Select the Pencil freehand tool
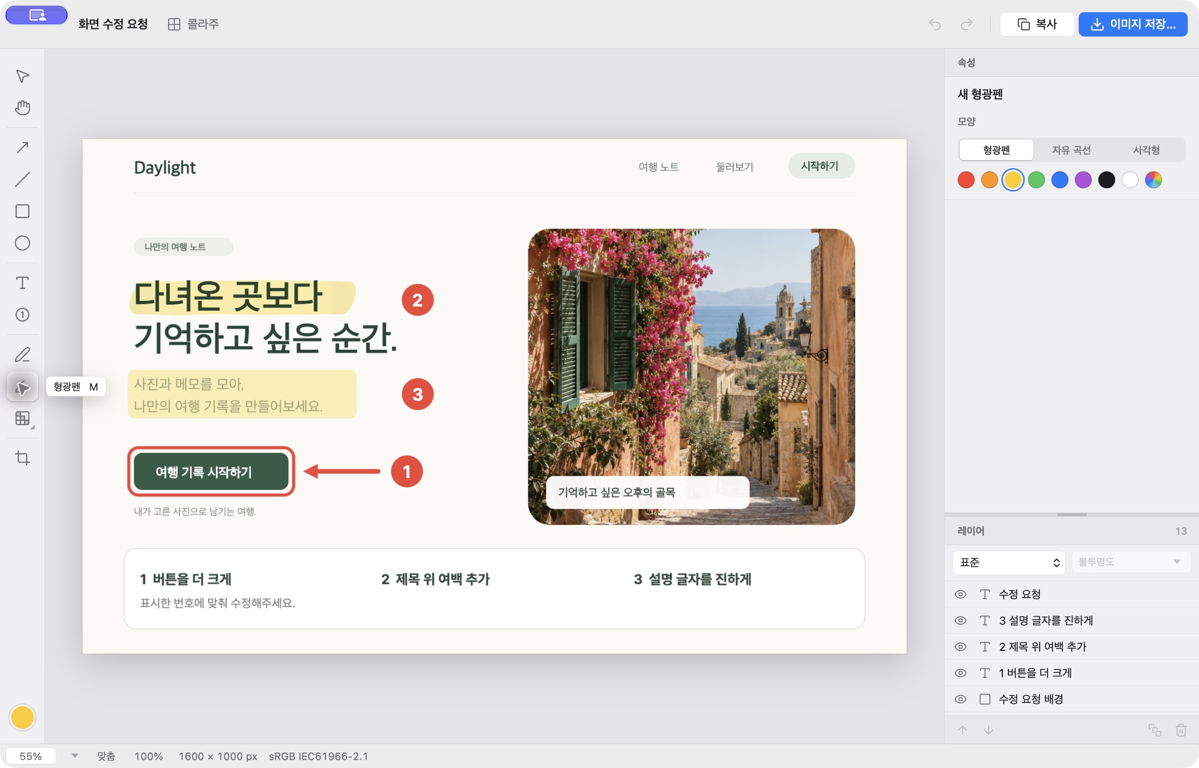This screenshot has height=768, width=1199. point(22,354)
